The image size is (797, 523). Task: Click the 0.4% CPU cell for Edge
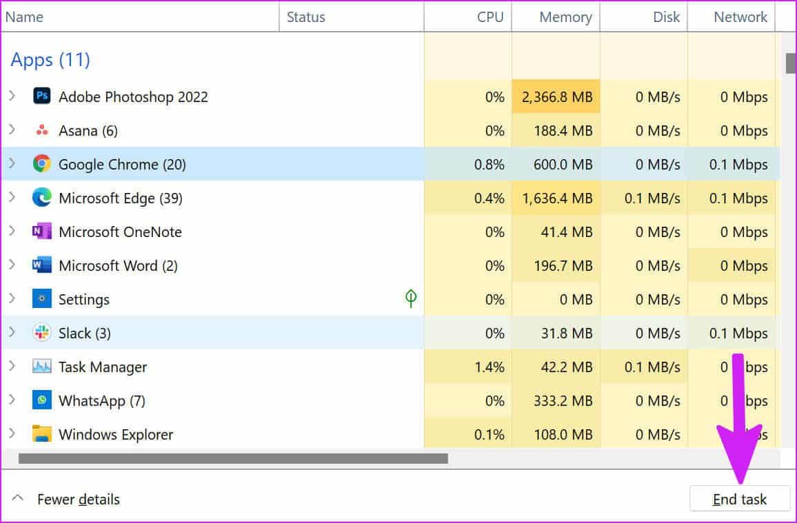coord(467,198)
